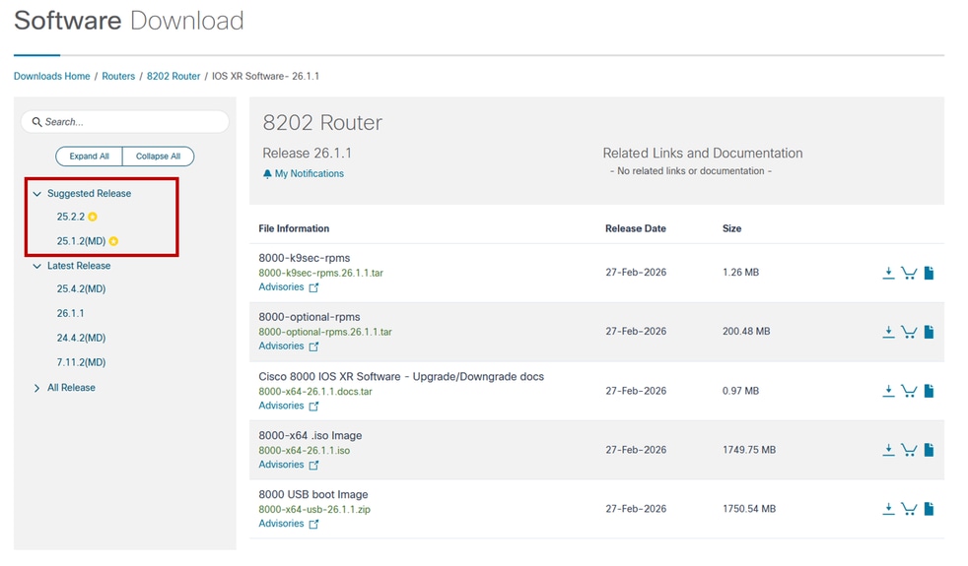
Task: Select suggested release 25.2.2
Action: tap(70, 217)
